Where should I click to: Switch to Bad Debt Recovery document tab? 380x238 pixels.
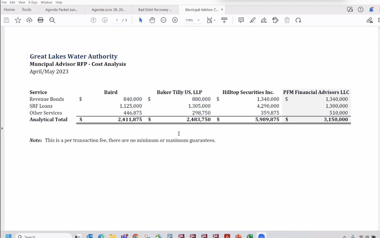coord(155,10)
